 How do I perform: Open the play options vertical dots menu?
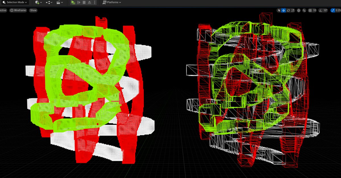pos(95,2)
